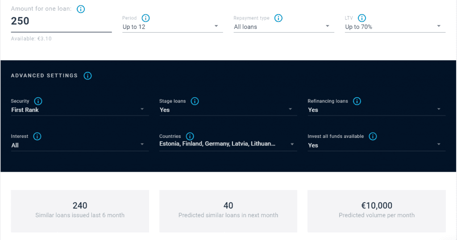Click the Interest info icon
The height and width of the screenshot is (240, 457).
tap(37, 137)
